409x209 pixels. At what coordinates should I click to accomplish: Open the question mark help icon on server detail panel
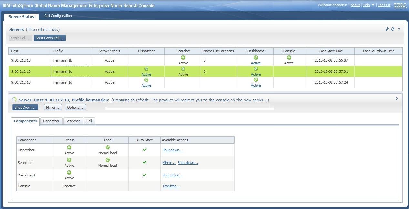(397, 99)
